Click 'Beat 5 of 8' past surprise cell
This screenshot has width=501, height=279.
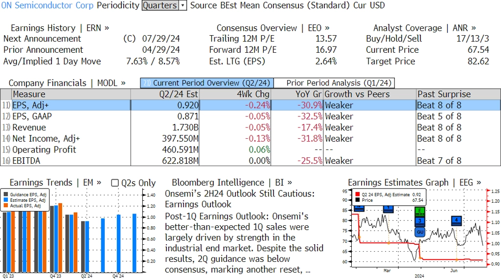tap(439, 116)
